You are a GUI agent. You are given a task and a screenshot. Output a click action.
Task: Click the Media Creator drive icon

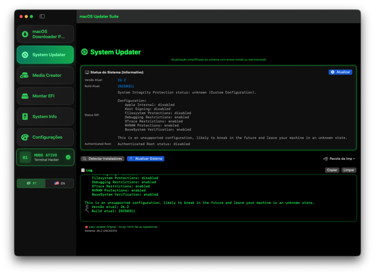(24, 75)
